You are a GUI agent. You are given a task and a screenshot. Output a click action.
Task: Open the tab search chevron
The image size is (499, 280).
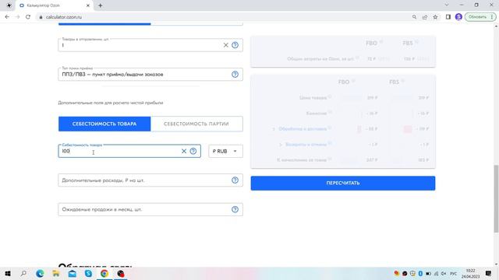(447, 5)
